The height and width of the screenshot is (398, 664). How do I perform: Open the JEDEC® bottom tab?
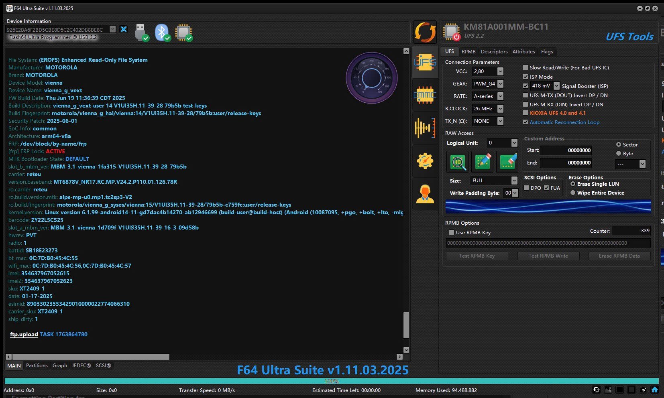(x=81, y=366)
